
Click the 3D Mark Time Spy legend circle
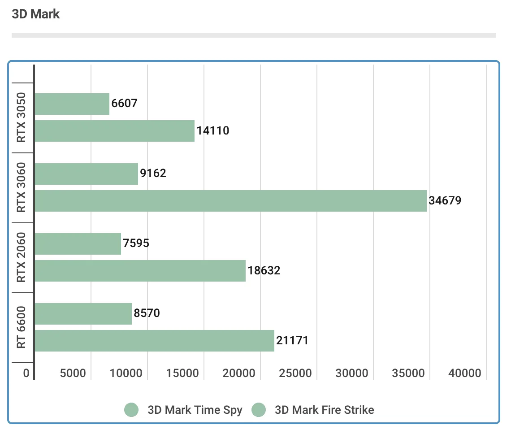click(131, 410)
